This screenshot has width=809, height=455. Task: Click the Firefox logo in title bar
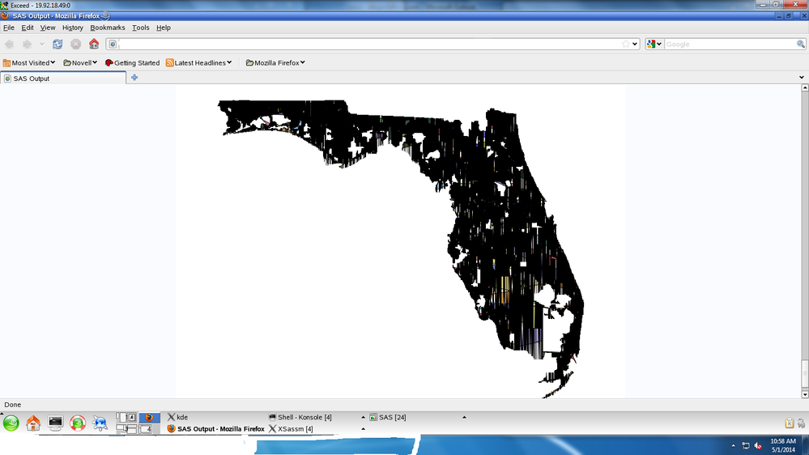click(5, 15)
